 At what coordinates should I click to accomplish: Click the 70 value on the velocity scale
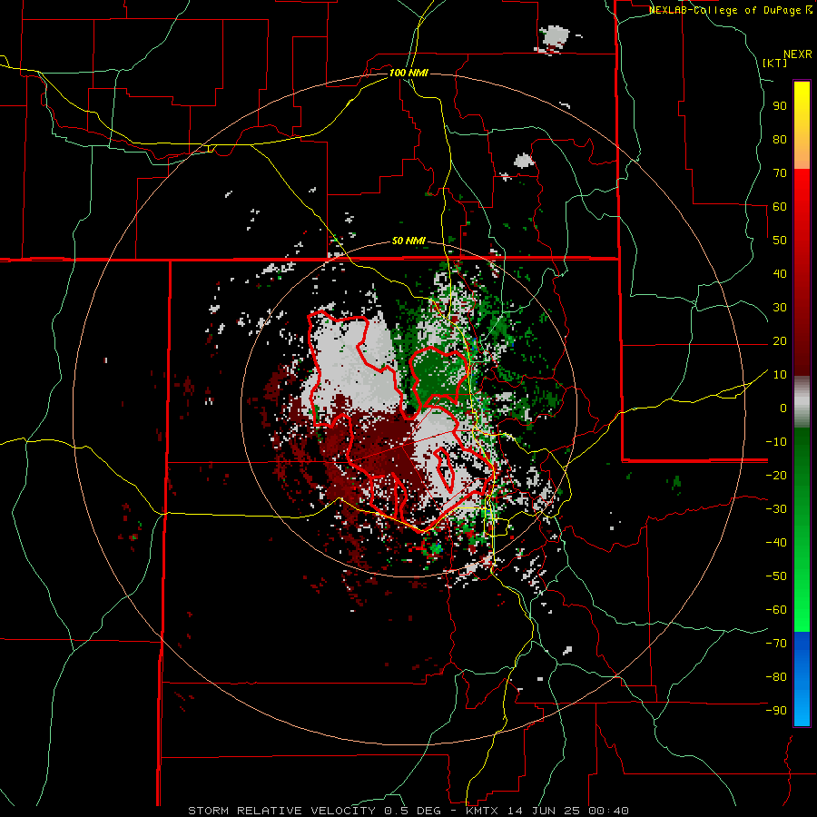click(780, 173)
